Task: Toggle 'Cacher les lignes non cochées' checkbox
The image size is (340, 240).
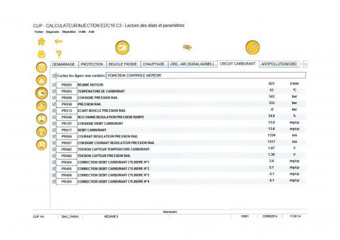Action: tap(54, 76)
